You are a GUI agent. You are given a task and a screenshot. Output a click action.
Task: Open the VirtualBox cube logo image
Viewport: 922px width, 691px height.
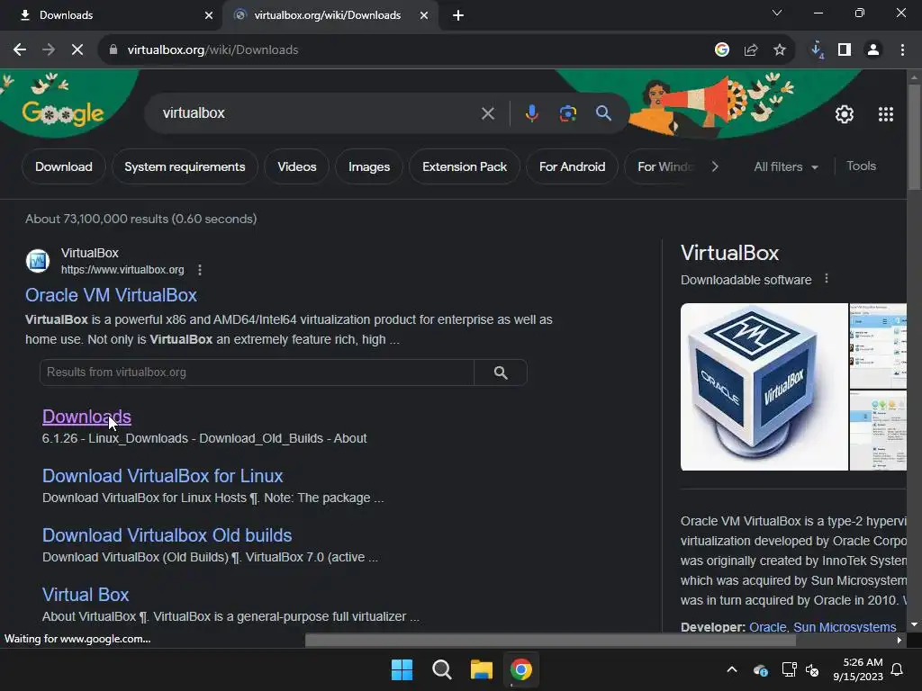point(764,387)
